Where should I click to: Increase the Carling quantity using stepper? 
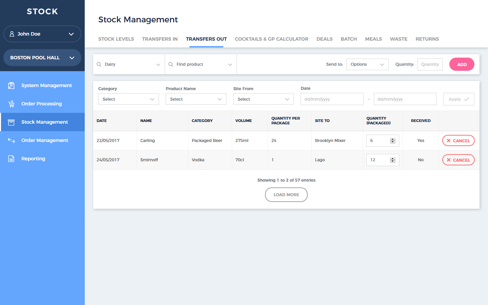(x=393, y=139)
